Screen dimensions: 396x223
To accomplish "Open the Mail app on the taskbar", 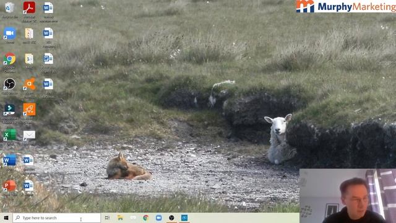I will click(133, 217).
